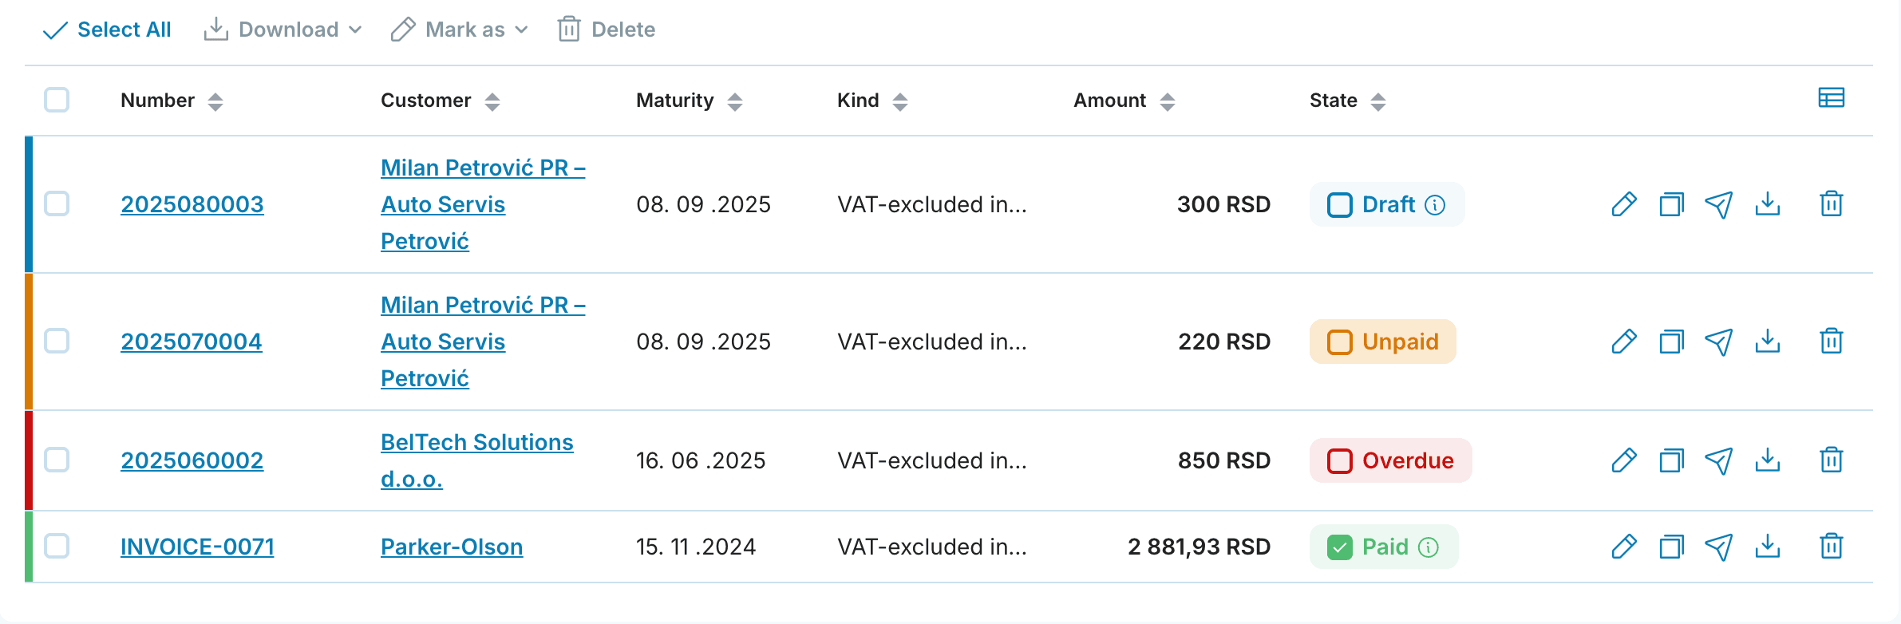
Task: Delete the Paid invoice INVOICE-0071
Action: (1832, 547)
